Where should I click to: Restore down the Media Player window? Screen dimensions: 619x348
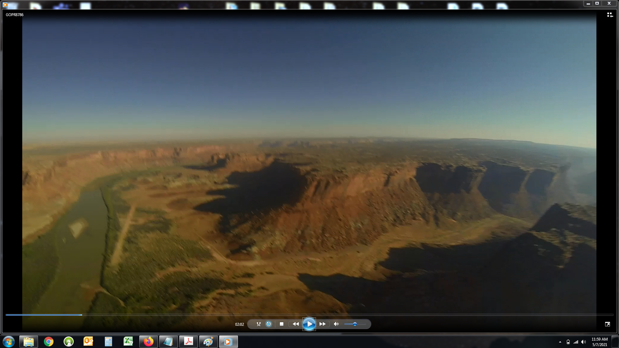(x=597, y=3)
